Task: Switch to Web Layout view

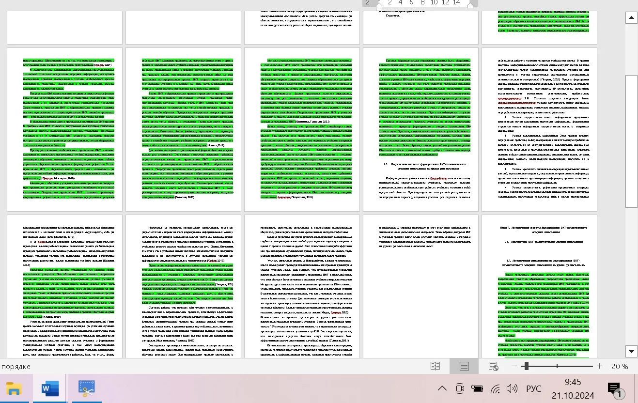Action: (x=494, y=367)
